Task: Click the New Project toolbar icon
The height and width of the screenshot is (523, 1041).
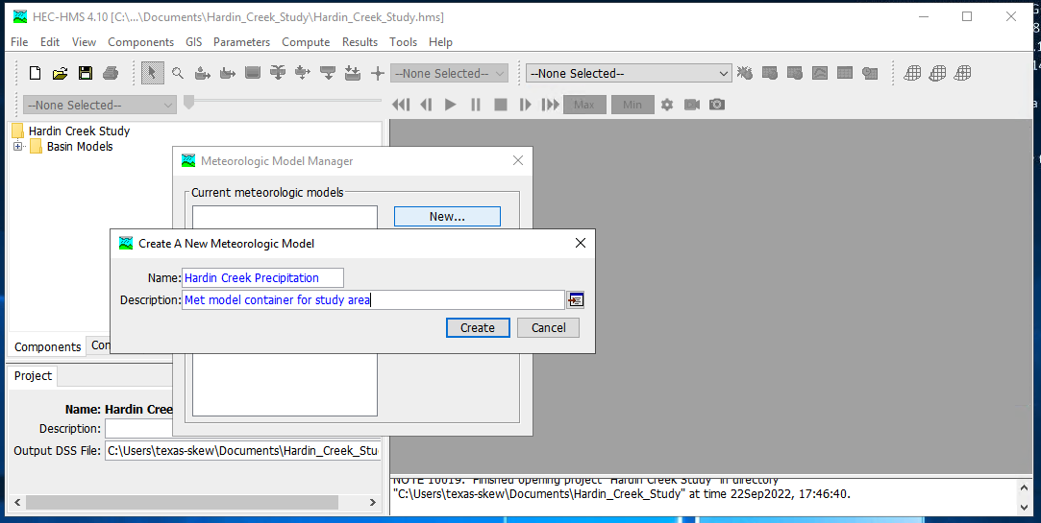Action: pyautogui.click(x=36, y=73)
